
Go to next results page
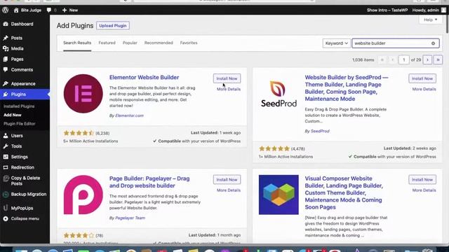(427, 59)
